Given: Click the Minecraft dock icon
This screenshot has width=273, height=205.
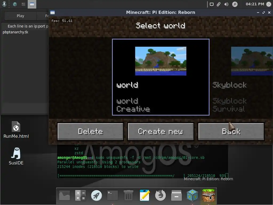Looking at the screenshot, I should coord(208,195).
